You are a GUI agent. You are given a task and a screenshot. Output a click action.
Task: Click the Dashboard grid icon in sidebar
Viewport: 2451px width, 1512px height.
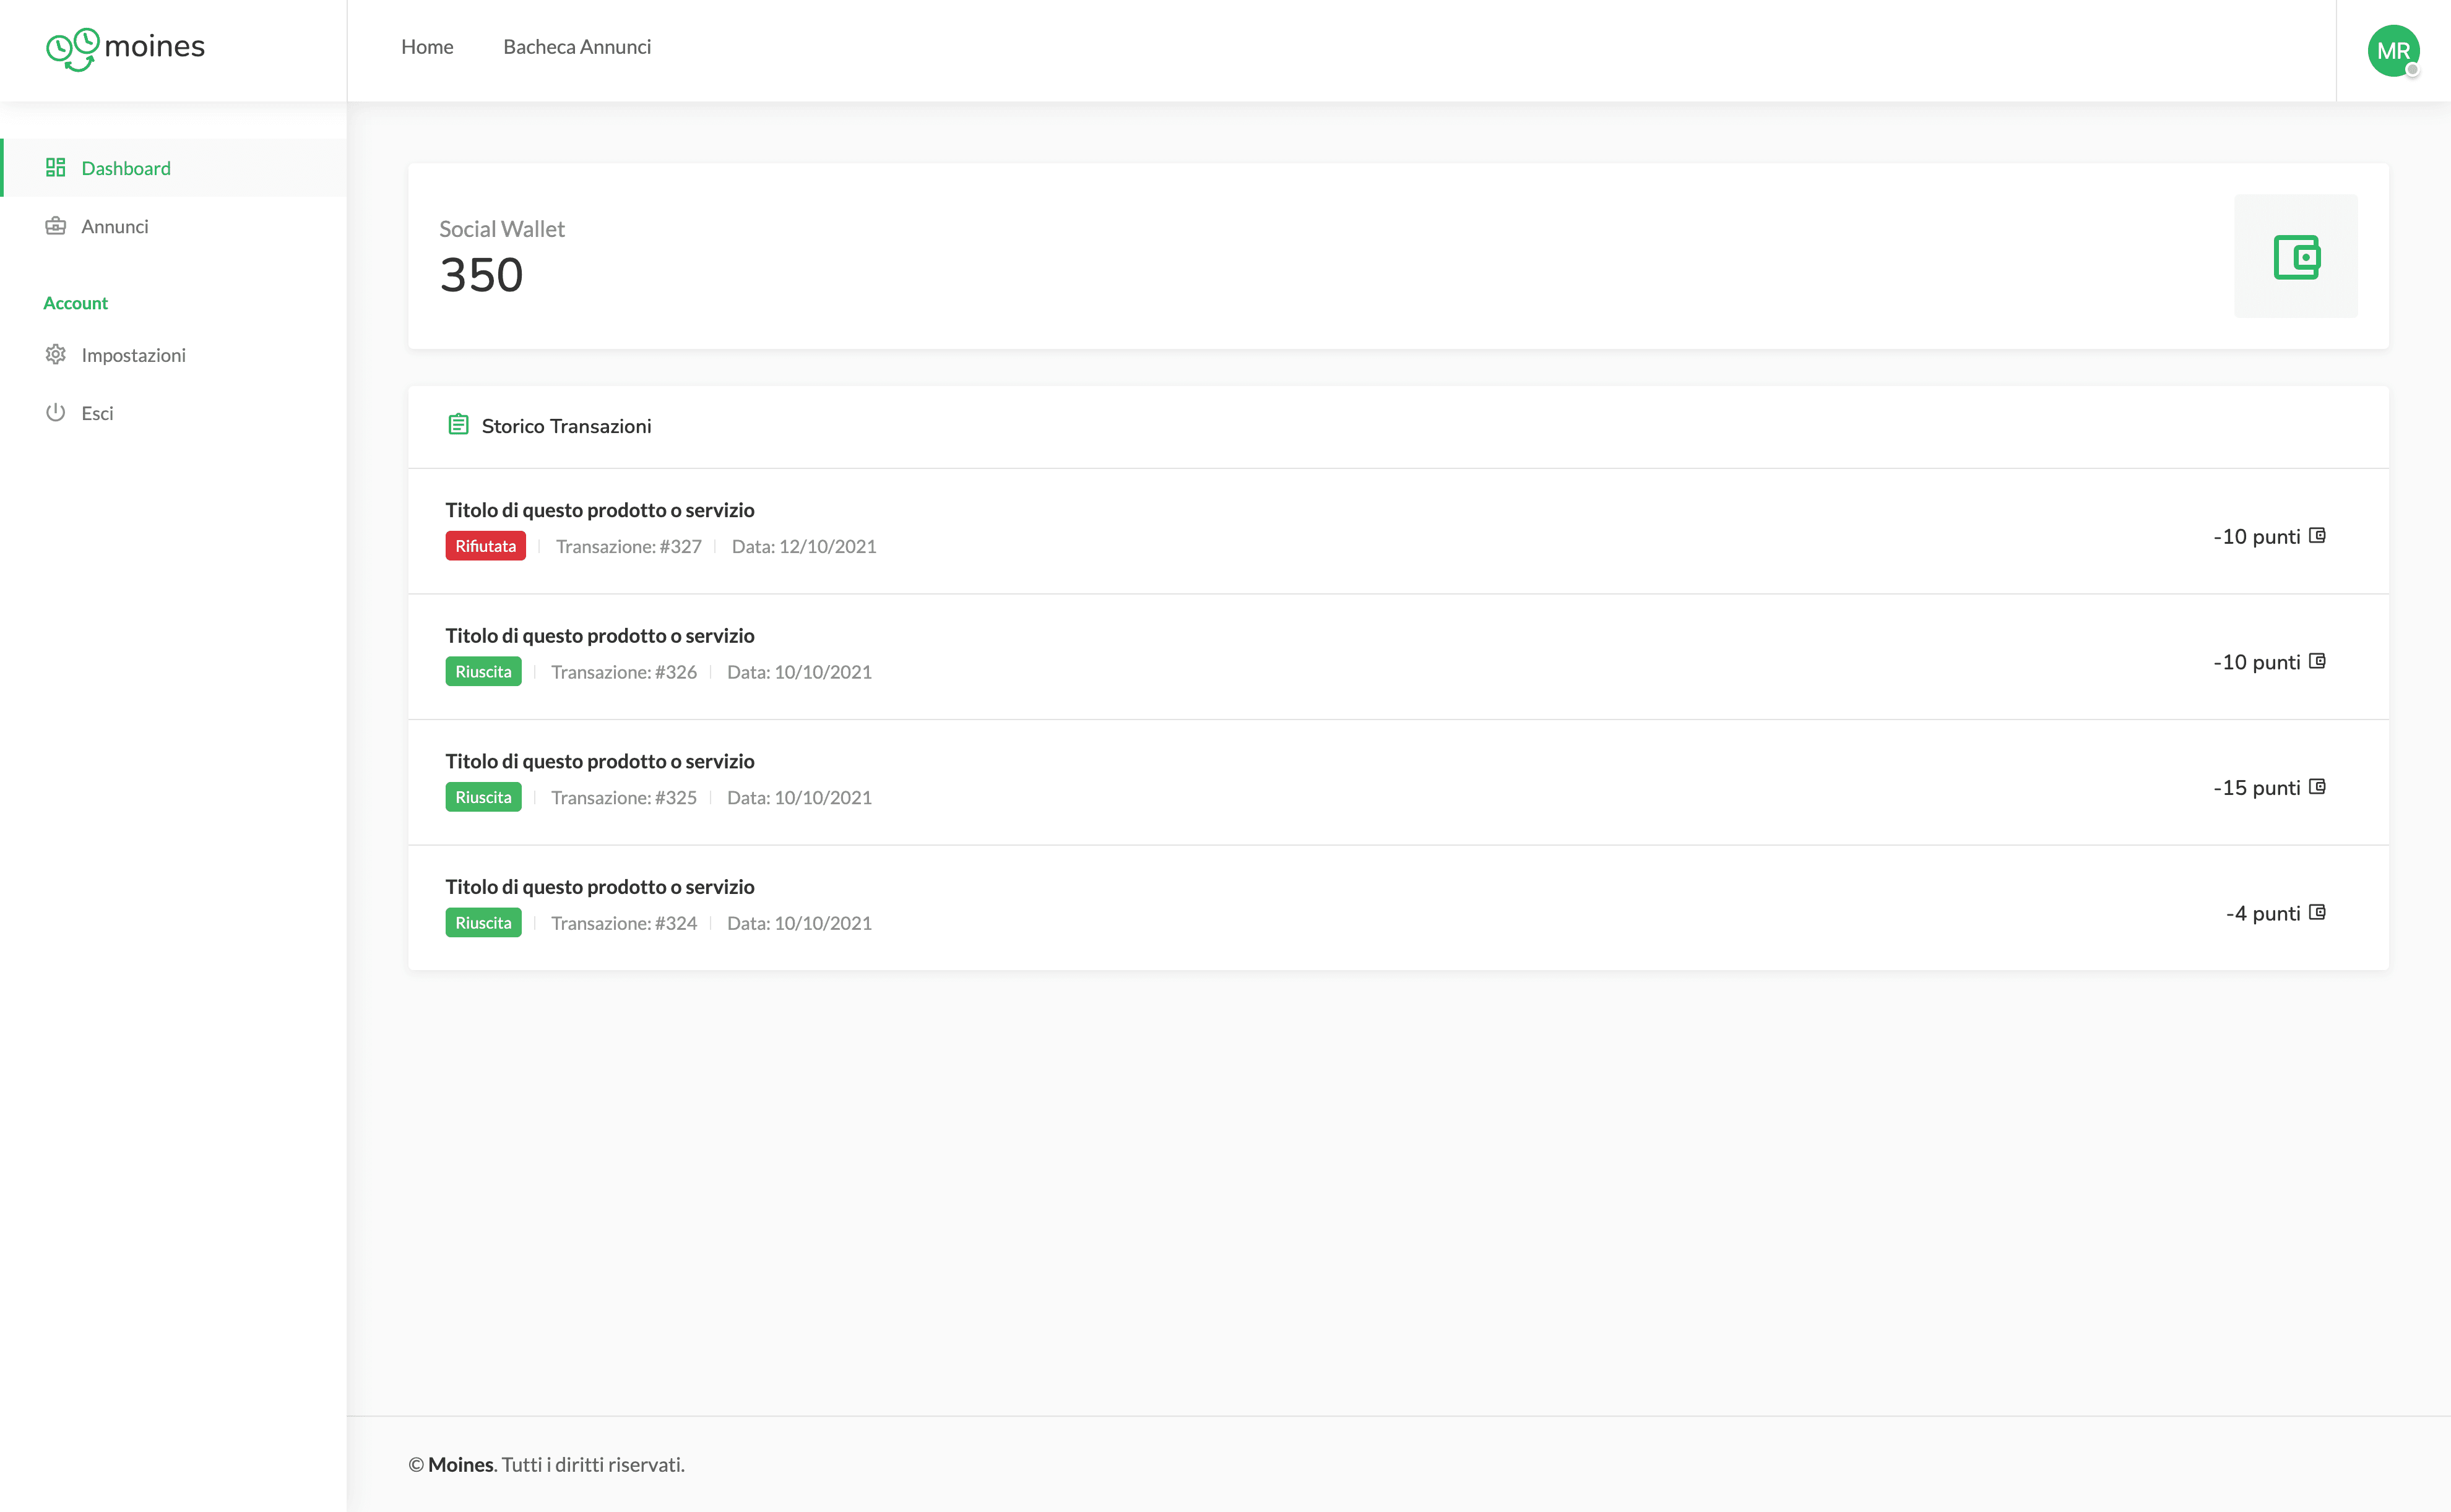[56, 167]
